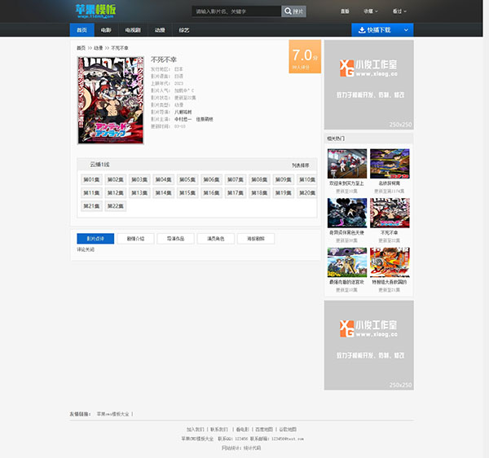Image resolution: width=489 pixels, height=458 pixels.
Task: Switch to the 电影 navigation tab
Action: coord(106,30)
